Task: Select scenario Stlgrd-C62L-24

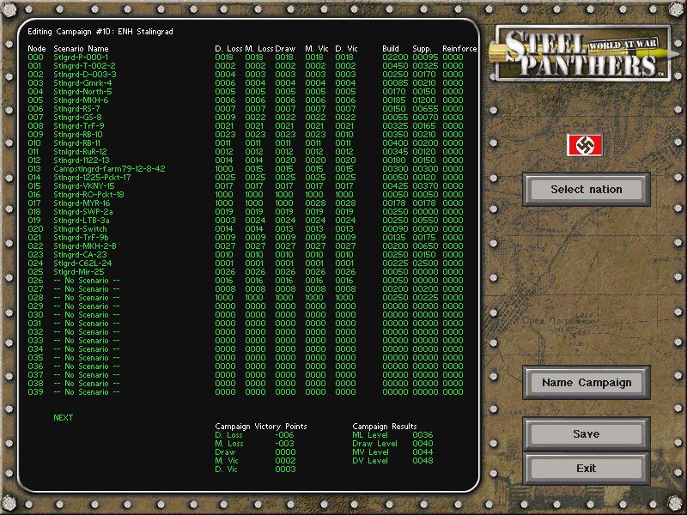Action: 82,264
